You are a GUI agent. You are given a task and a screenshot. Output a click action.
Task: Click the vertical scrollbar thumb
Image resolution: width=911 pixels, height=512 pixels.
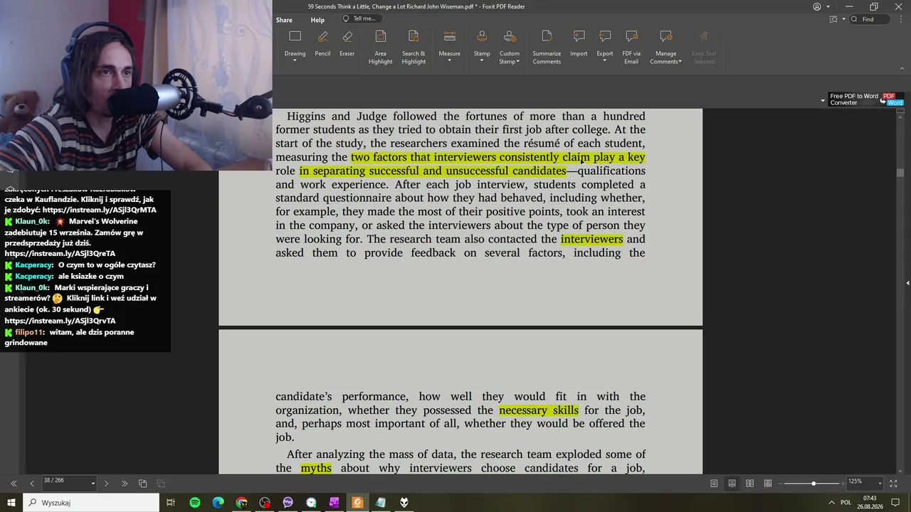(x=900, y=173)
